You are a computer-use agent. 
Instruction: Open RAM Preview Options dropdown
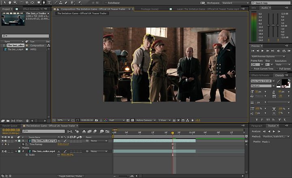268,56
